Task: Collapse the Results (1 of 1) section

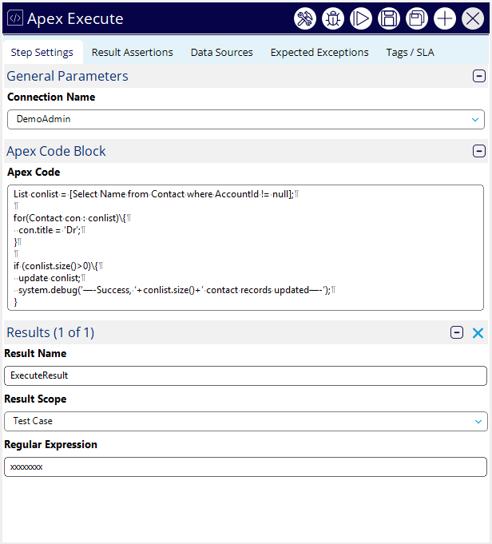Action: [x=457, y=333]
